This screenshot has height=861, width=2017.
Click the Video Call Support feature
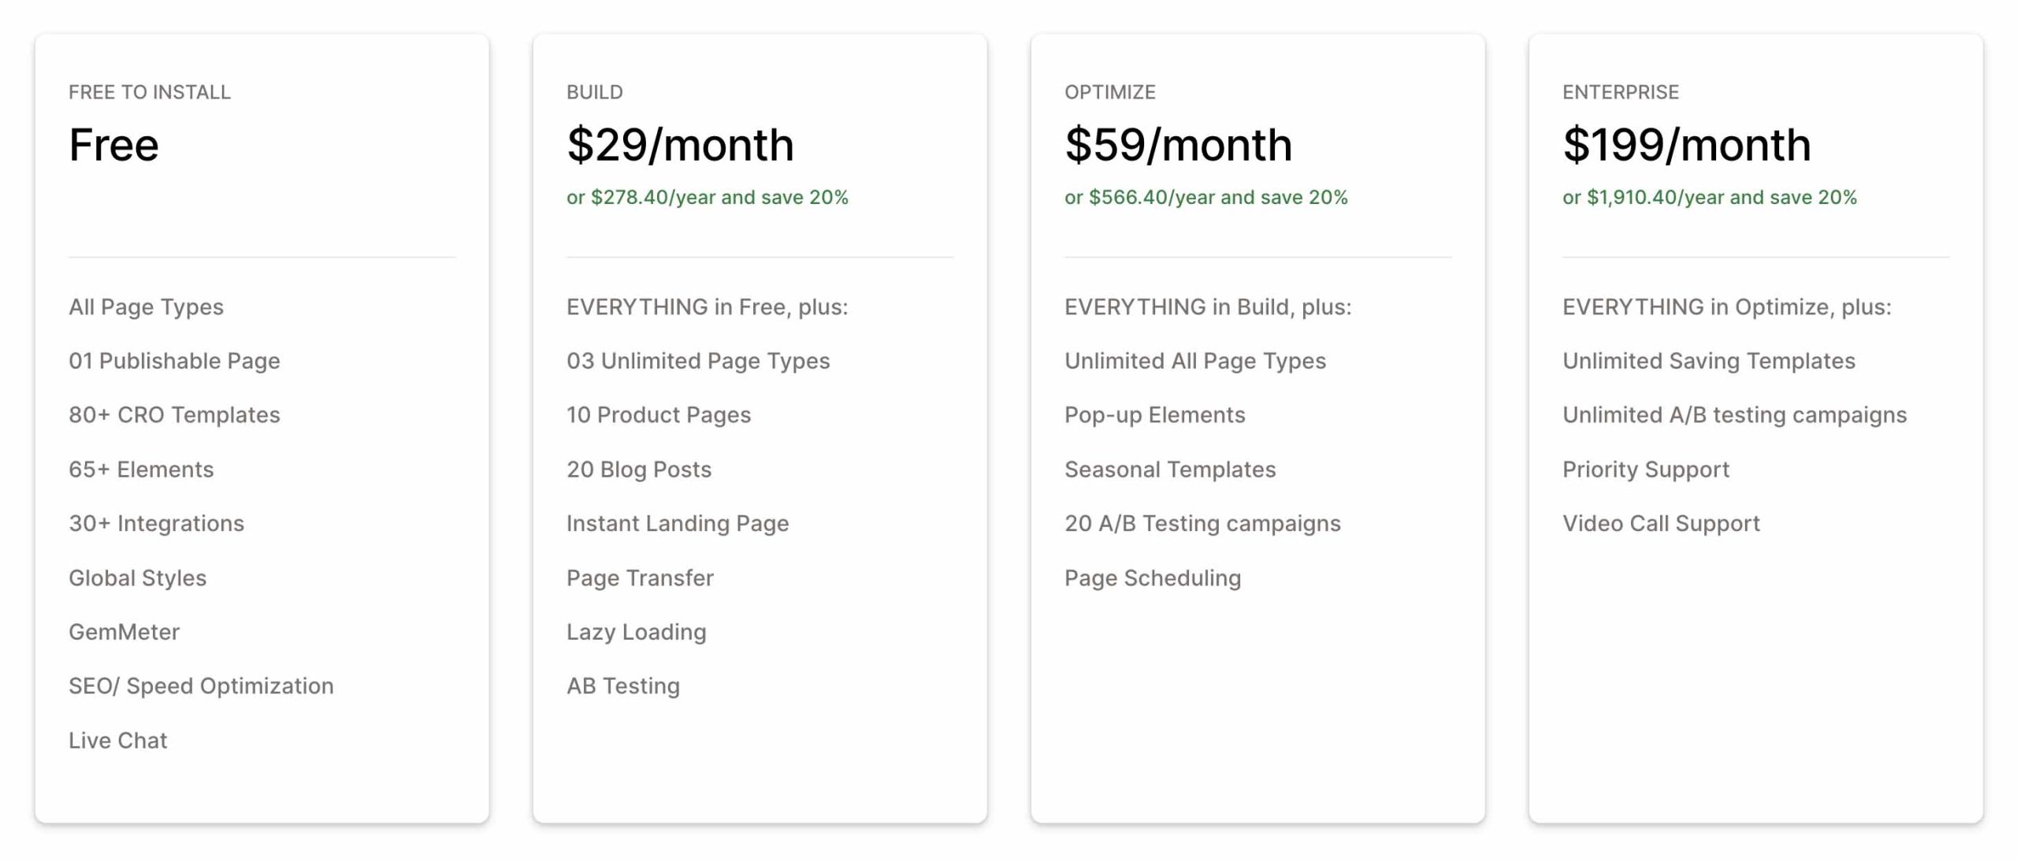(x=1660, y=523)
